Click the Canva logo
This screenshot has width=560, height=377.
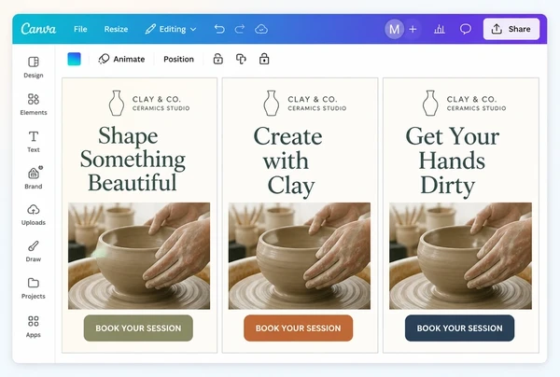point(38,29)
